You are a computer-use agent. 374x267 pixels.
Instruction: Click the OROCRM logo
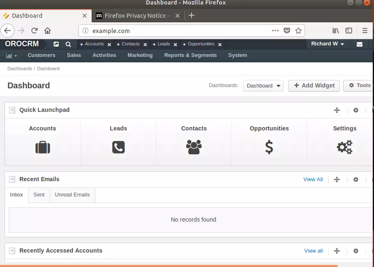(x=22, y=44)
